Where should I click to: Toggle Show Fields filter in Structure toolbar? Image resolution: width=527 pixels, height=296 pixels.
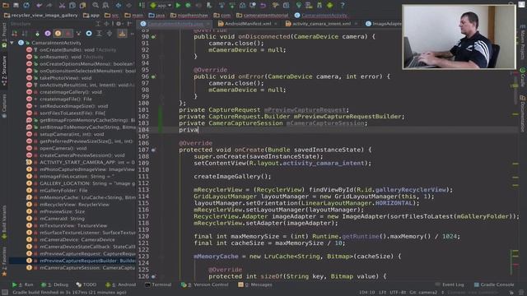pos(58,34)
